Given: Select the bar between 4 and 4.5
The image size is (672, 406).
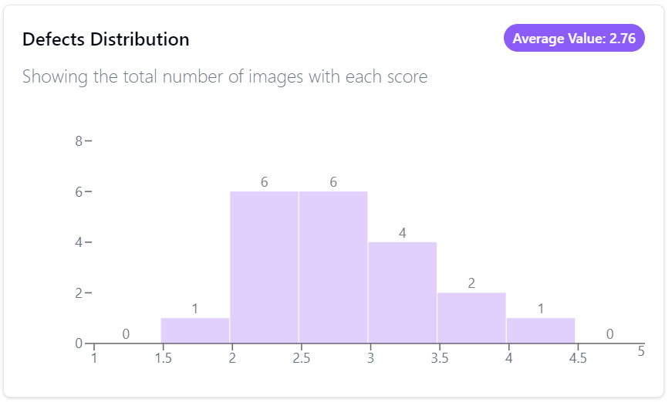Looking at the screenshot, I should point(540,330).
